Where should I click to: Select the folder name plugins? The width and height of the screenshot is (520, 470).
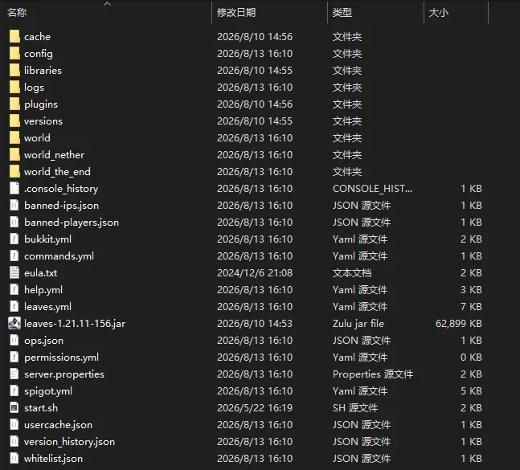(x=41, y=104)
